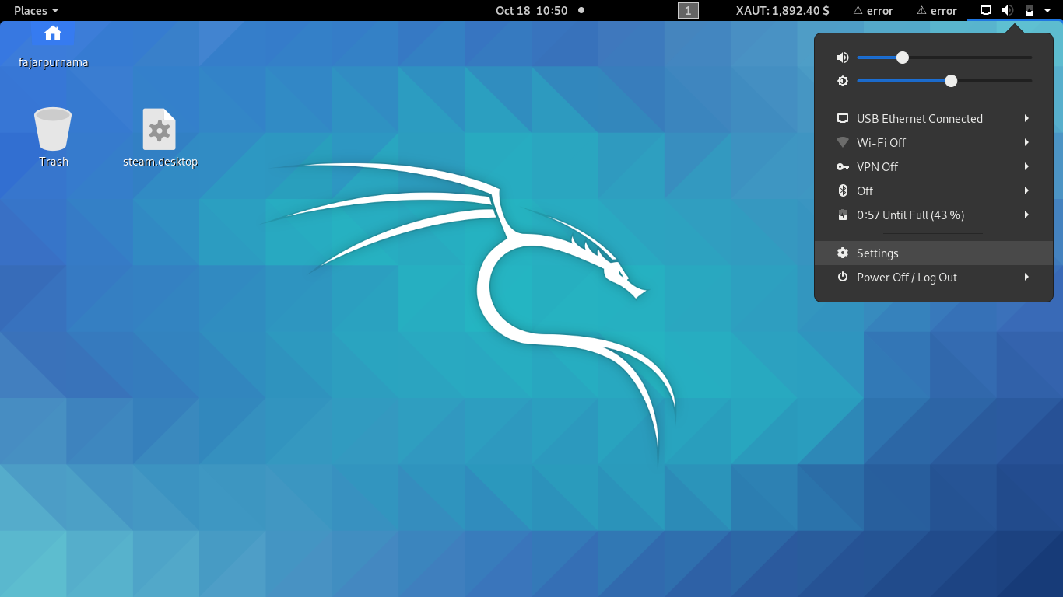Click the top bar speaker icon
The image size is (1063, 597).
coord(1007,10)
